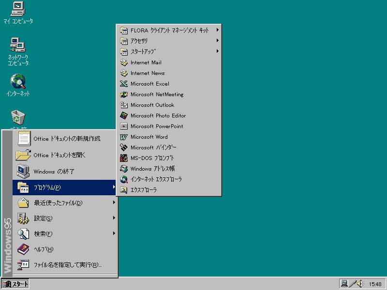Screen dimensions: 387x290
Task: Click the エクスプローラ magnifier folder icon
Action: [124, 190]
